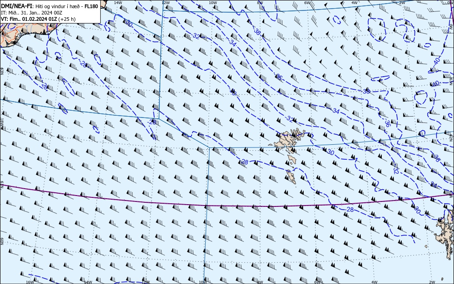Click the "-28" label just west of the Faroe Islands
454x284 pixels.
244,162
